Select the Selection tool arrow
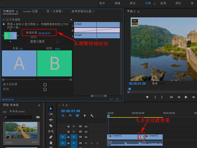Image resolution: width=197 pixels, height=148 pixels. click(51, 109)
